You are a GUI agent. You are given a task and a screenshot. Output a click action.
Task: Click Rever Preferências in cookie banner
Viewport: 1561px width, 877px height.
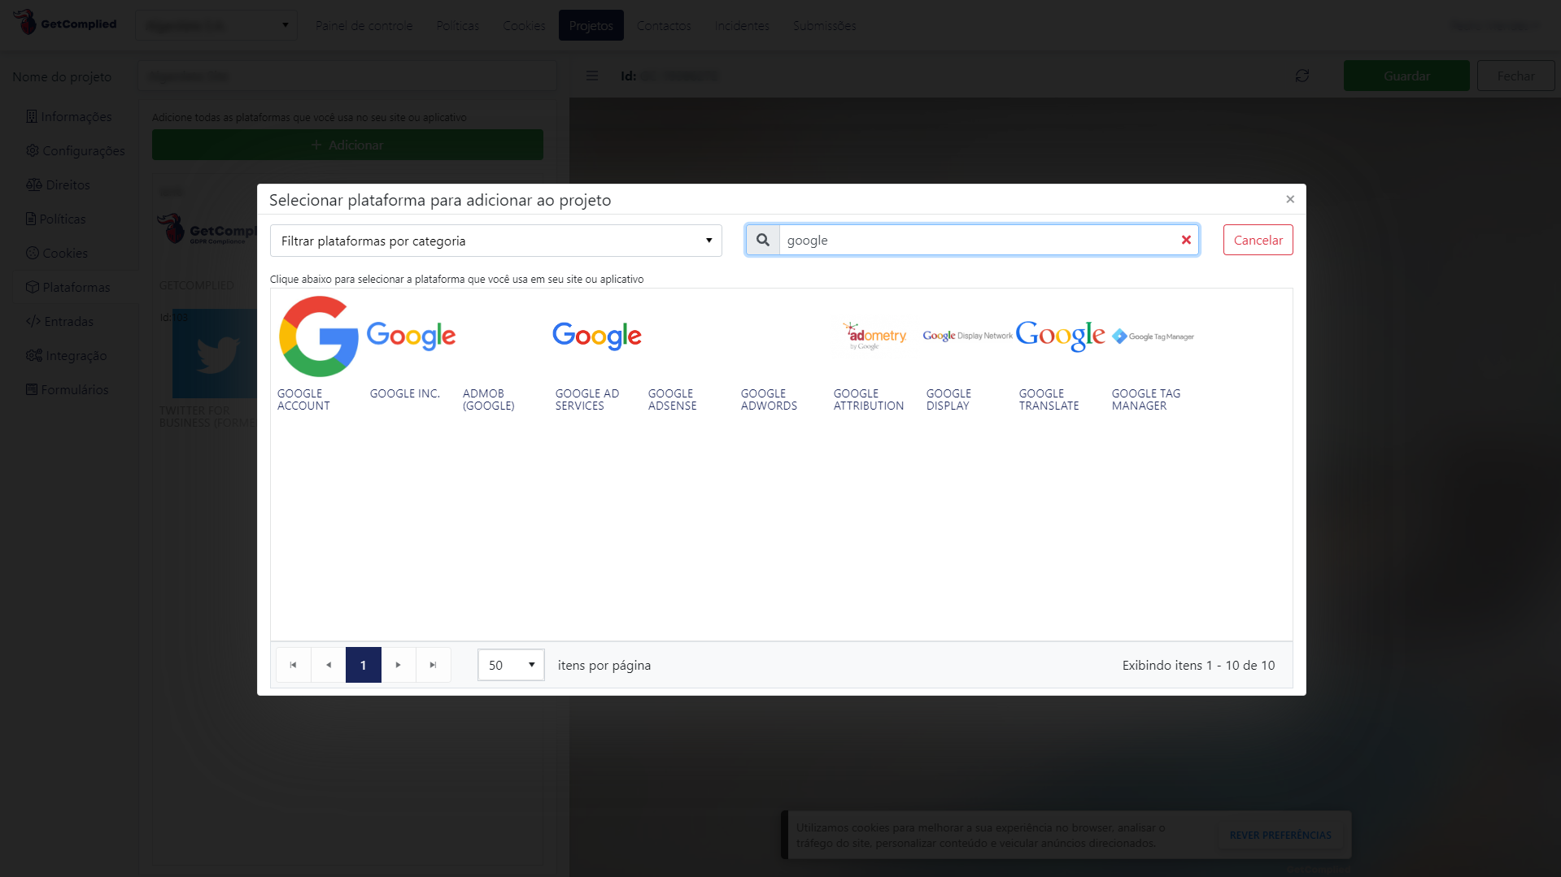1280,835
